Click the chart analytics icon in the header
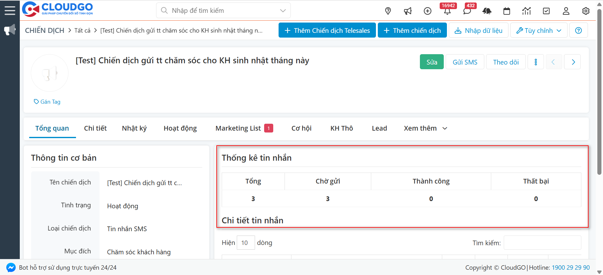 coord(526,11)
